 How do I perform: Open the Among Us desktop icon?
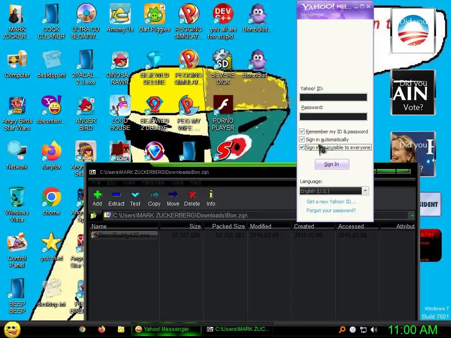120,17
